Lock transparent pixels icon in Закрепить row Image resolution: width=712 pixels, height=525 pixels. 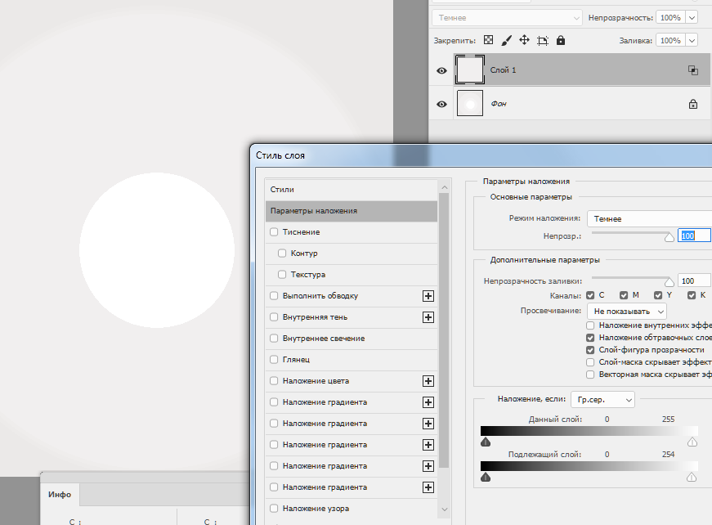click(488, 40)
